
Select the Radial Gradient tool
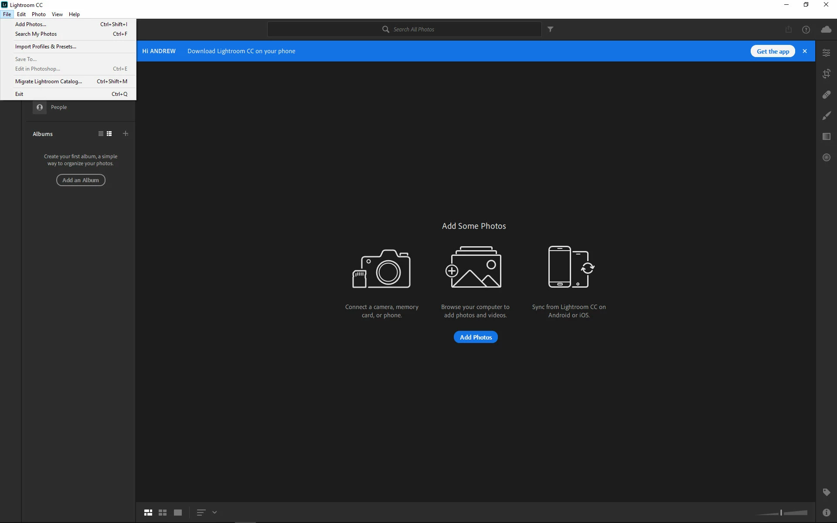826,157
